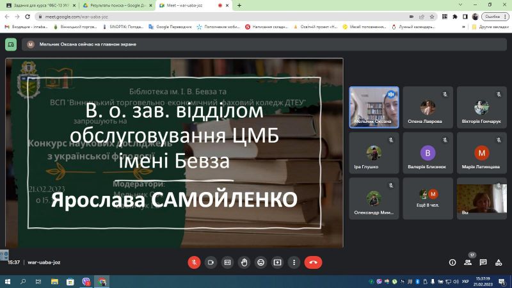Click the main shared presentation screen
512x288 pixels.
174,153
